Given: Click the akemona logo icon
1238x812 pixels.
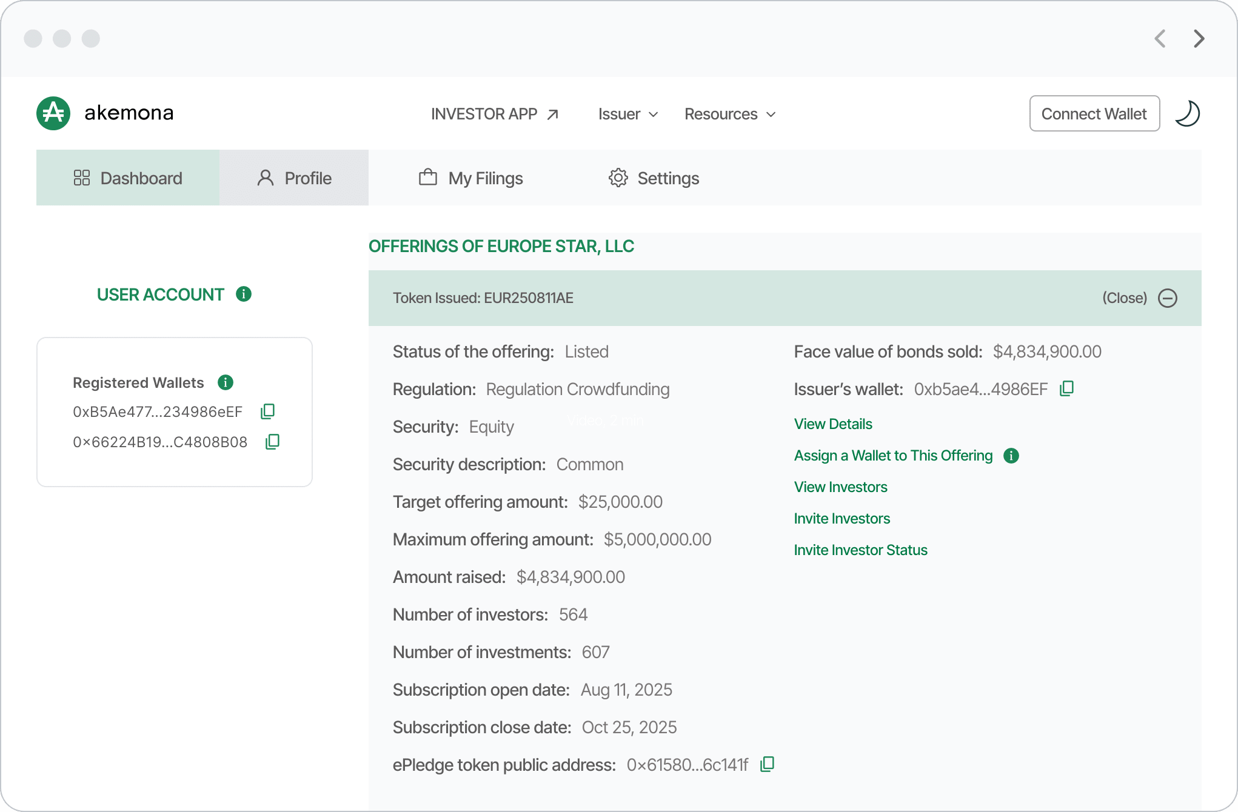Looking at the screenshot, I should tap(53, 113).
